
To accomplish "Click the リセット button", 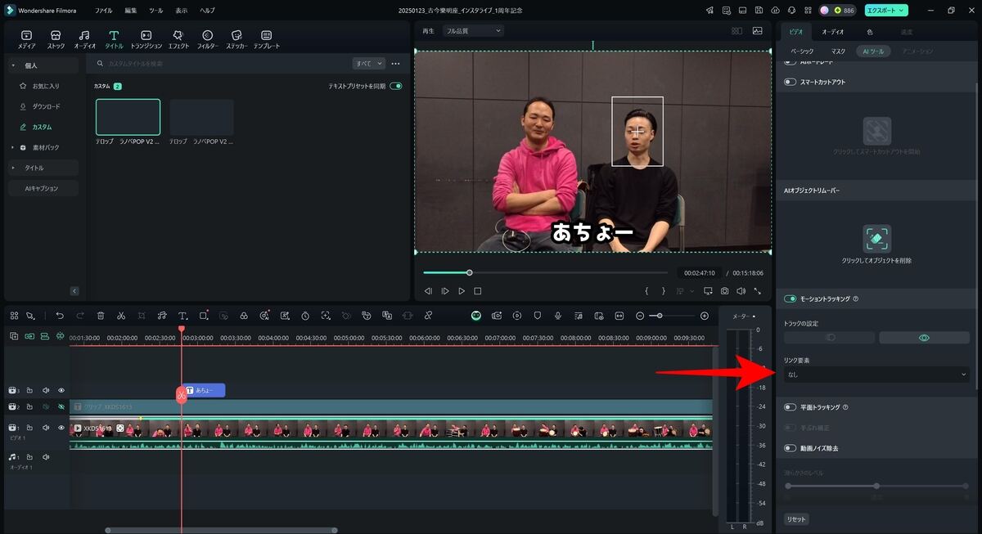I will pos(796,519).
